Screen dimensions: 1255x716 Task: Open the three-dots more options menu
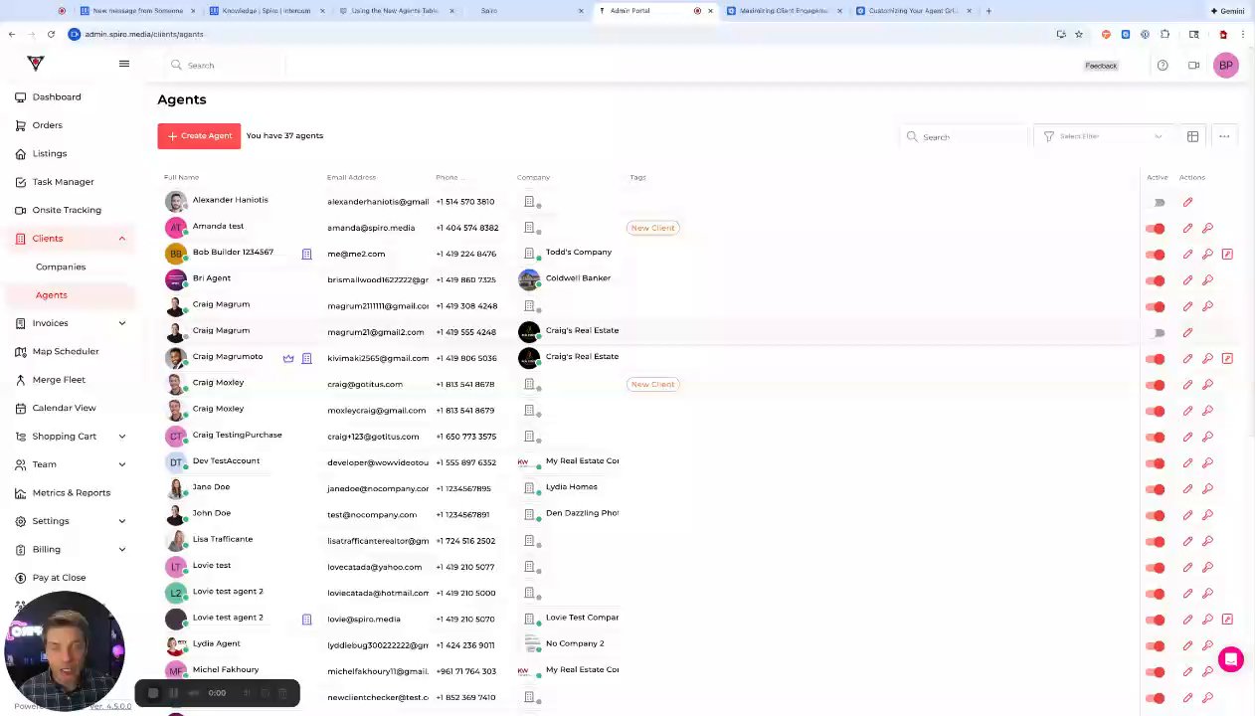coord(1224,136)
